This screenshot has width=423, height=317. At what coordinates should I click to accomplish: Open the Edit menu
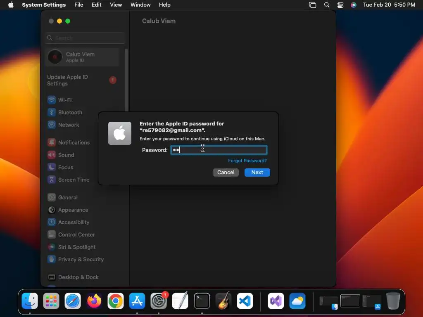point(96,5)
